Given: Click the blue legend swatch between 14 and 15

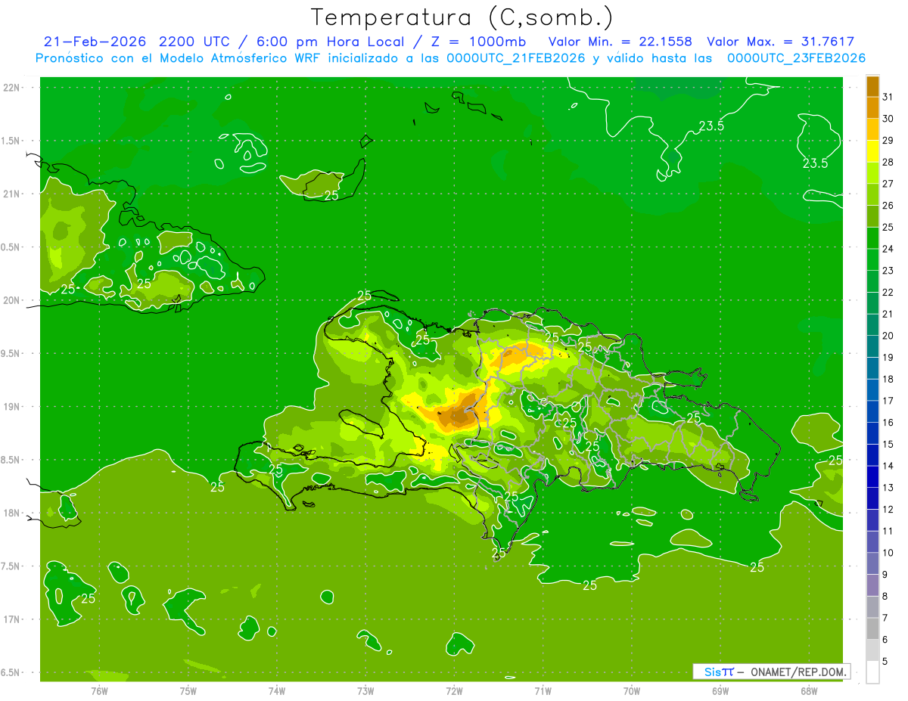Looking at the screenshot, I should 872,455.
